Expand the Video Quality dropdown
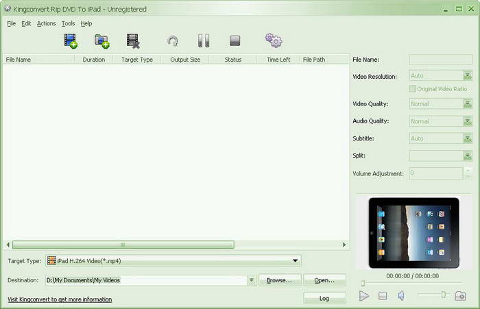 coord(468,103)
